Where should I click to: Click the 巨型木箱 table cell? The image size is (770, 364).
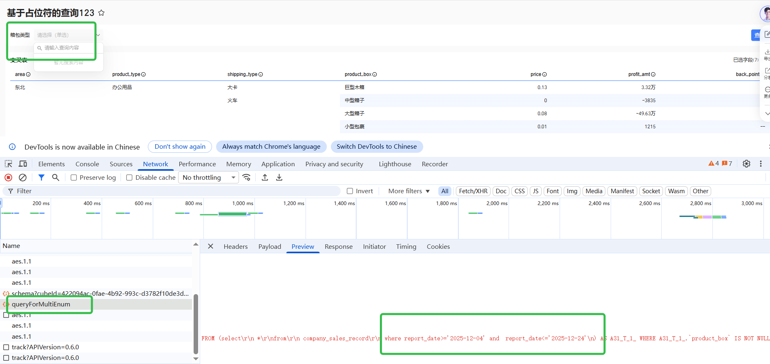click(x=355, y=87)
